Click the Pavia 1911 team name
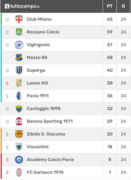This screenshot has width=131, height=180. pos(38,96)
